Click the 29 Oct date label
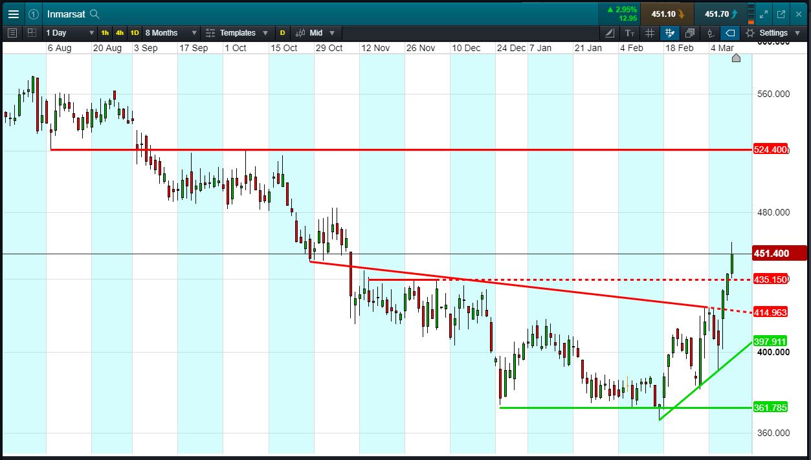Viewport: 811px width, 460px height. pos(329,48)
